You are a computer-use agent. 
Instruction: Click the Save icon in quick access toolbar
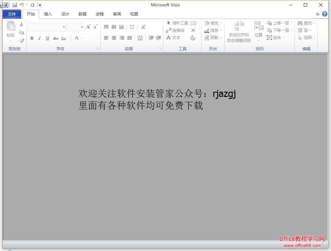coord(15,5)
